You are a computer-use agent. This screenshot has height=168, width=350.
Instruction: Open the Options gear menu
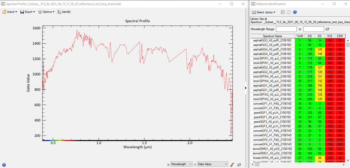pyautogui.click(x=46, y=12)
